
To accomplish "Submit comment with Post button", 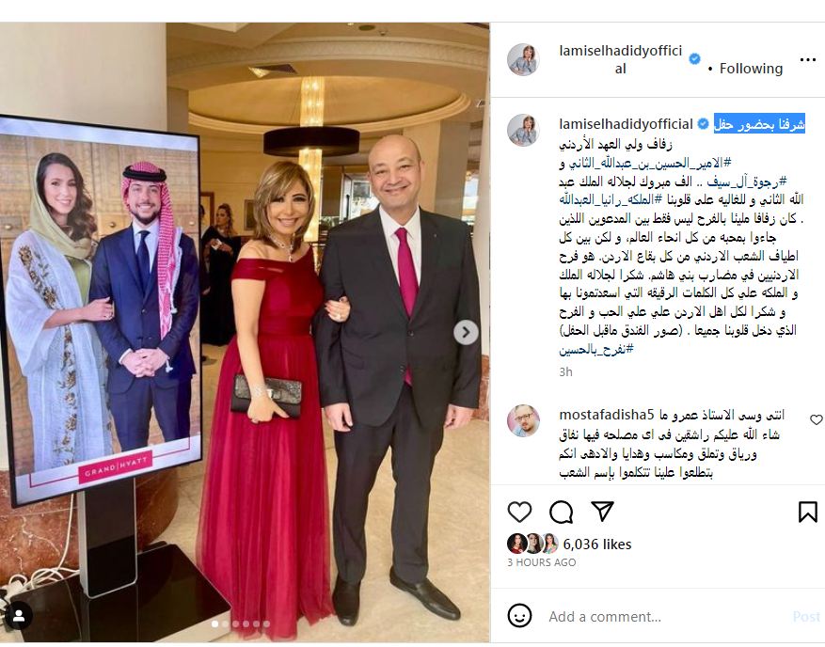I will click(x=806, y=617).
